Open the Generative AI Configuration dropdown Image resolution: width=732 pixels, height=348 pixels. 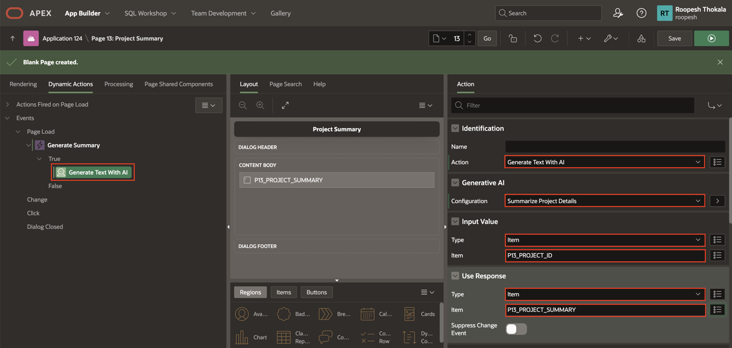604,201
